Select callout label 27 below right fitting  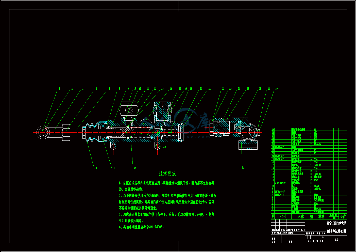pos(245,168)
